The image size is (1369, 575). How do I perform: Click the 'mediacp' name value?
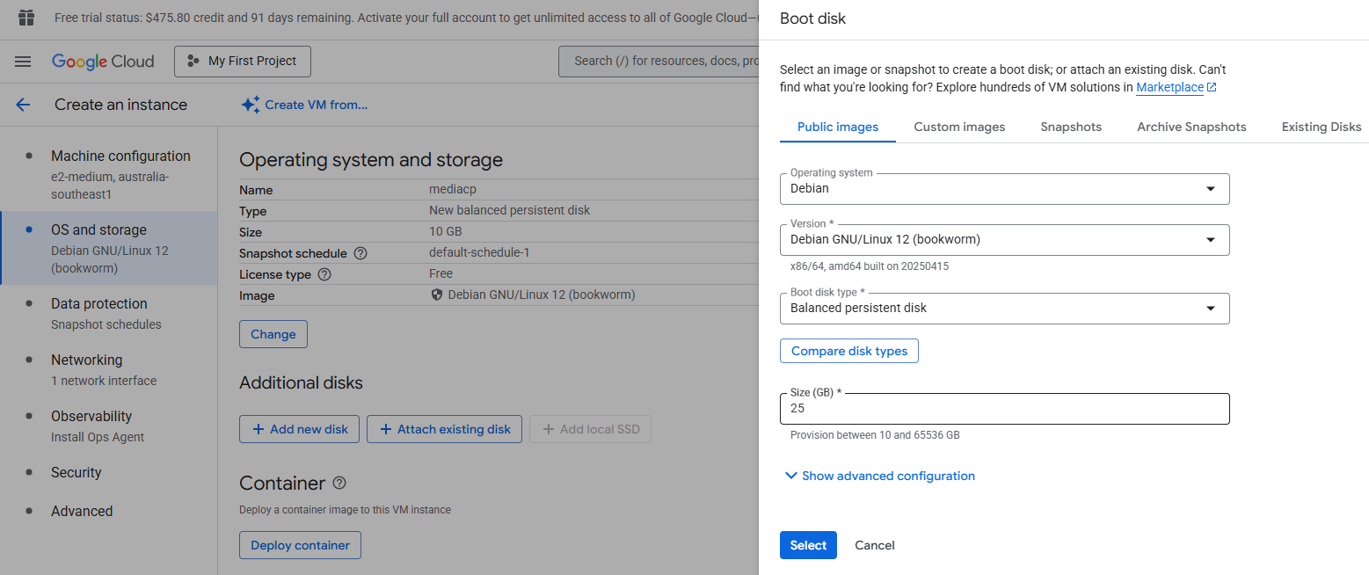pyautogui.click(x=452, y=190)
